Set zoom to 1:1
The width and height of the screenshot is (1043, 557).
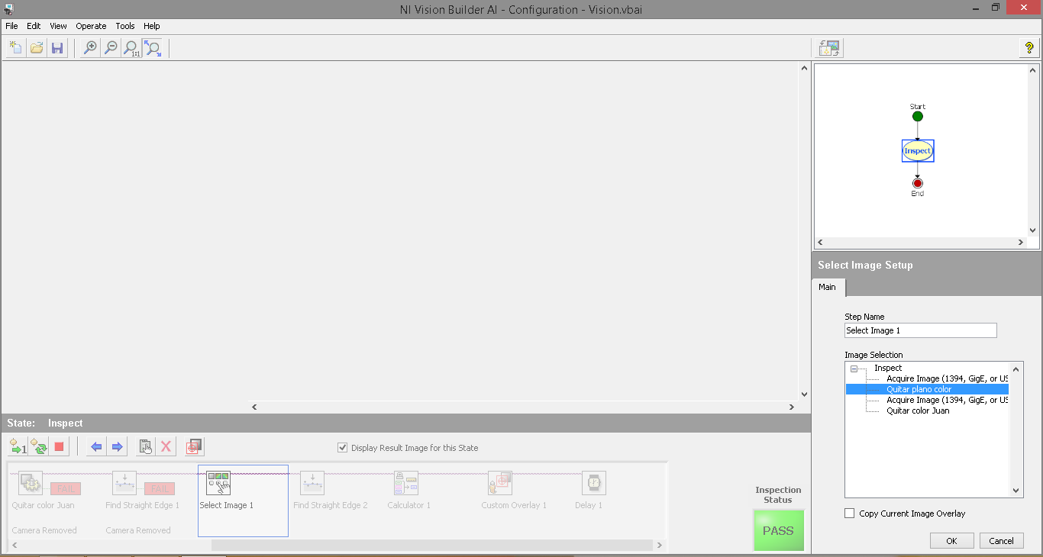click(131, 48)
